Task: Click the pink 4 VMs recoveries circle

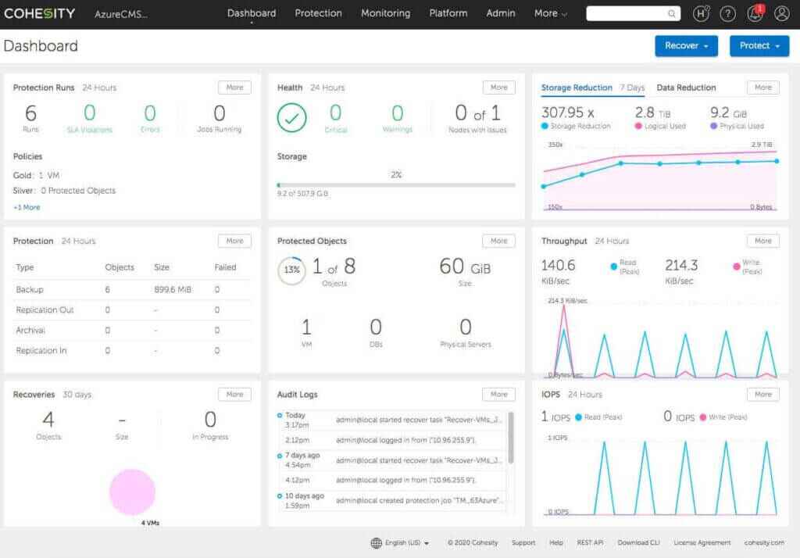Action: coord(132,492)
